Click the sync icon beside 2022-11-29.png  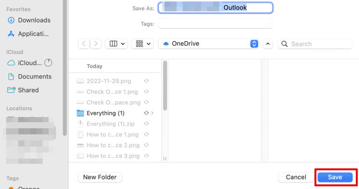pyautogui.click(x=146, y=81)
